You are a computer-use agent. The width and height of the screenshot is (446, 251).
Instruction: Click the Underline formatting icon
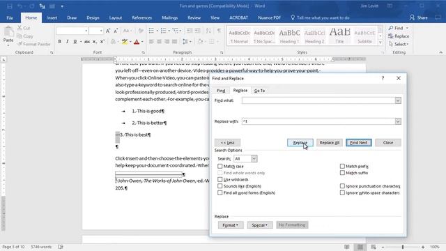click(75, 42)
